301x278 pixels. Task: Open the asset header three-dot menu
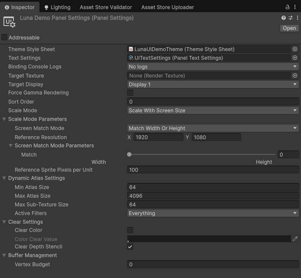coord(298,18)
